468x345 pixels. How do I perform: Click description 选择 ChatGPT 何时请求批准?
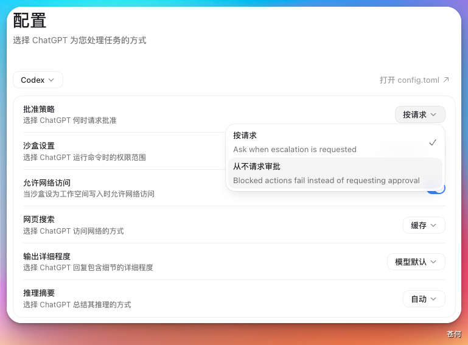pos(70,120)
